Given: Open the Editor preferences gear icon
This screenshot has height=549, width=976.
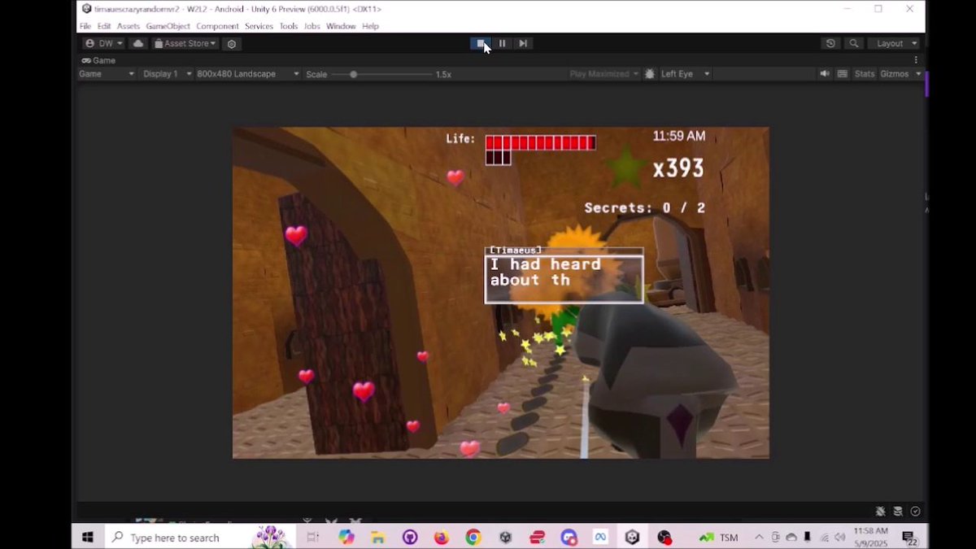Looking at the screenshot, I should [x=232, y=43].
